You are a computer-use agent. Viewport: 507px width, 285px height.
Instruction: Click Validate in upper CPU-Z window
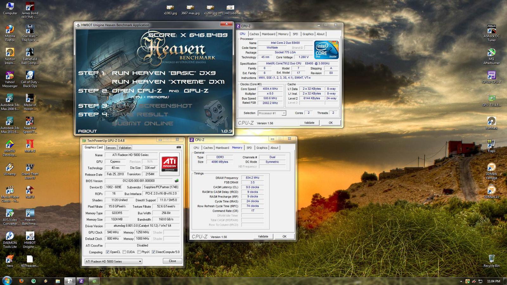pyautogui.click(x=309, y=123)
